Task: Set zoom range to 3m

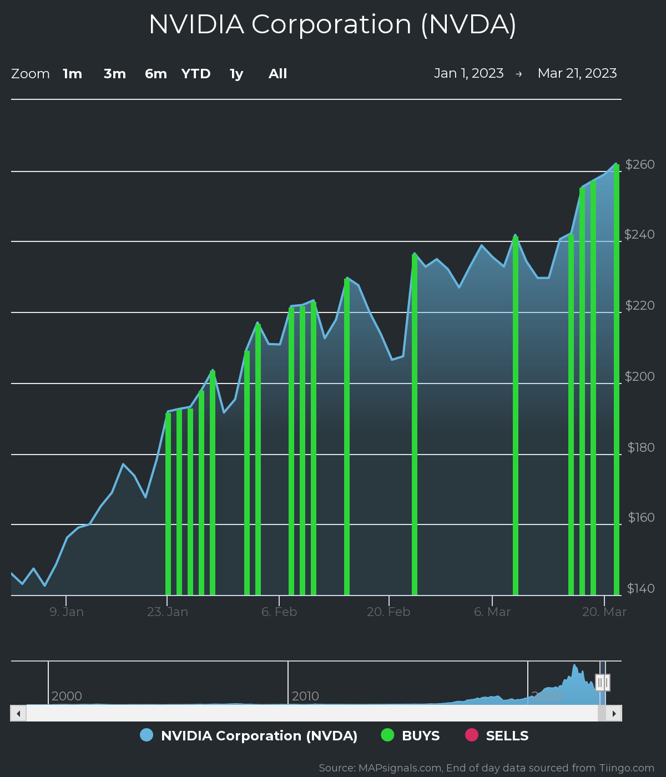Action: [x=115, y=74]
